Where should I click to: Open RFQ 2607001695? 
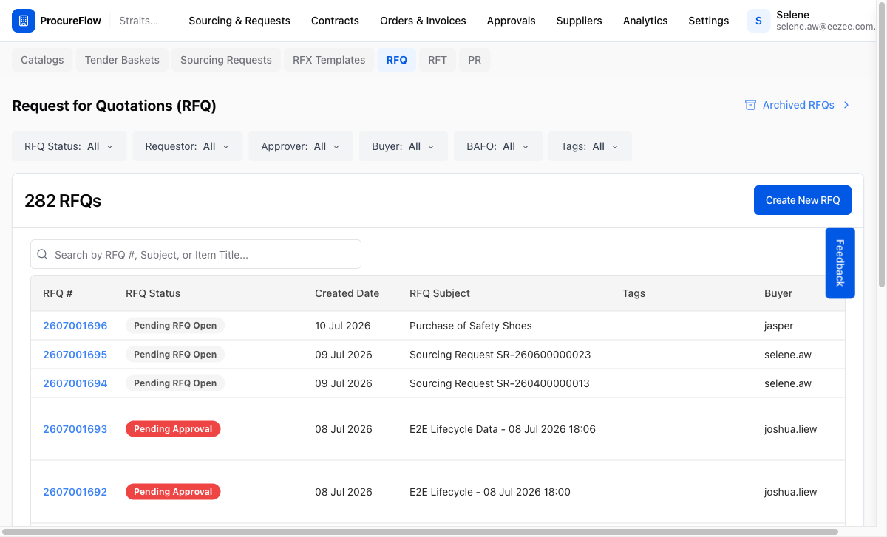[75, 355]
